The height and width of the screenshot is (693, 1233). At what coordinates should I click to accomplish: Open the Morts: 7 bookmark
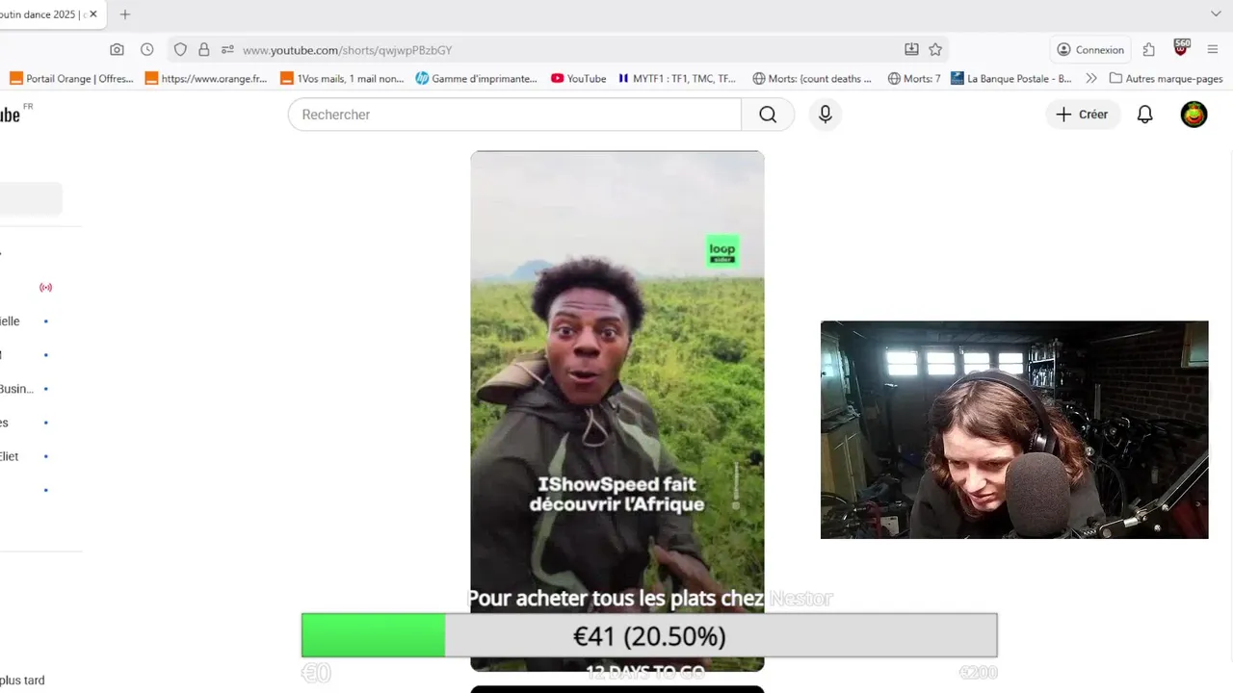(913, 79)
